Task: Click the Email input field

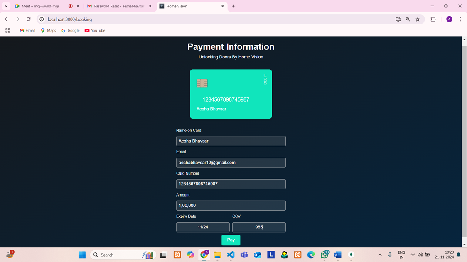Action: (231, 163)
